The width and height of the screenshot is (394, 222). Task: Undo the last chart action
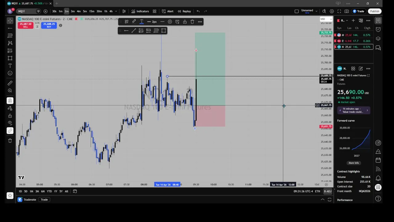(198, 11)
